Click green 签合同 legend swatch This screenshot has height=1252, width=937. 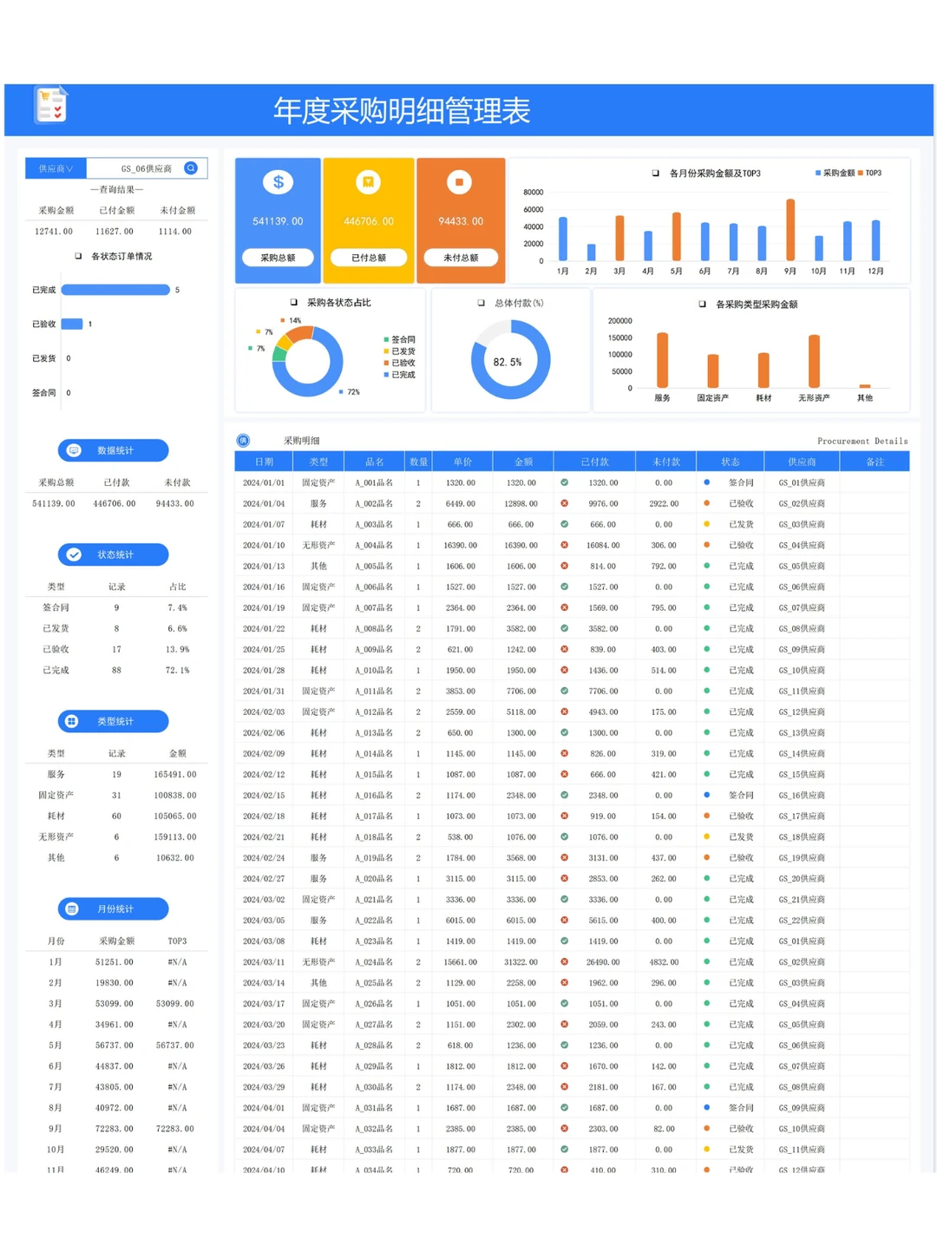point(386,339)
